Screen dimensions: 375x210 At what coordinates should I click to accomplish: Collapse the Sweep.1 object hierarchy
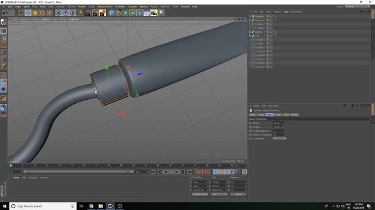(250, 20)
